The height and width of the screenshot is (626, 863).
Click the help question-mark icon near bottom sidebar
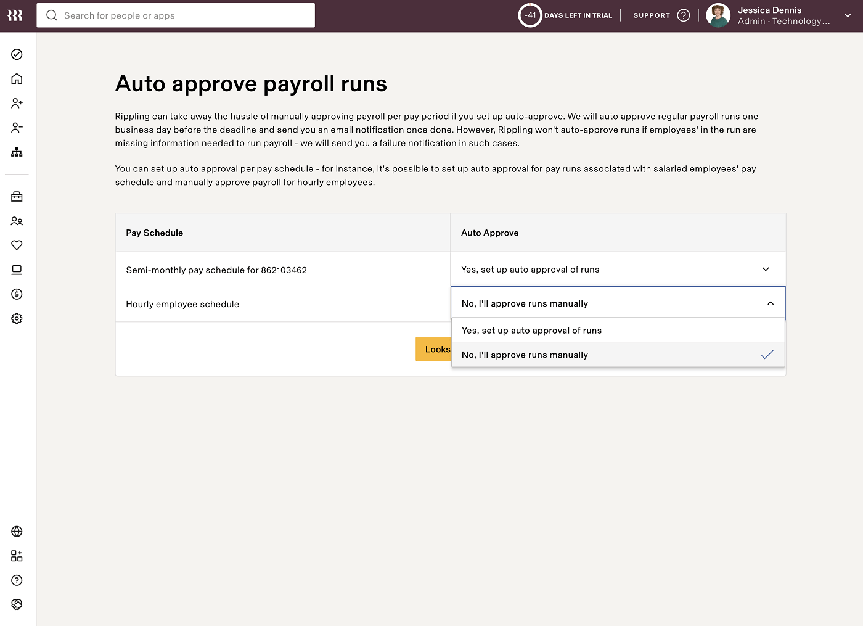point(17,580)
